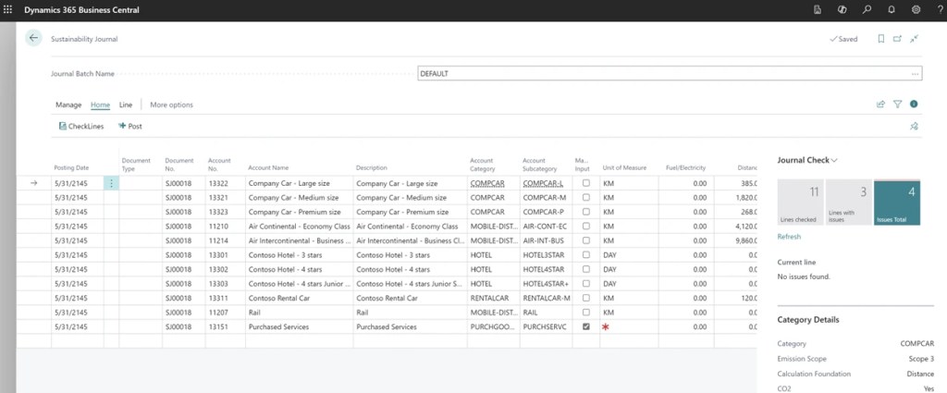Screen dimensions: 947x393
Task: Open row options for first journal line
Action: pos(112,184)
